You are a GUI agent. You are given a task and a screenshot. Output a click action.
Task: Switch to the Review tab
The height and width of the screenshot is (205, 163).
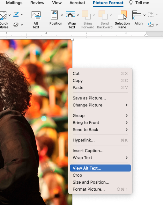[x=37, y=3]
